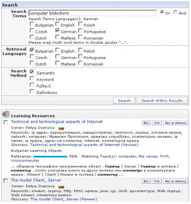Select the Or radio button

click(162, 12)
